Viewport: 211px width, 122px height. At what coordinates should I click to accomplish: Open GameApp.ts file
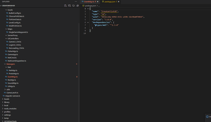(13, 54)
